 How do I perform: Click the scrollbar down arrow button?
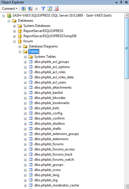click(126, 186)
